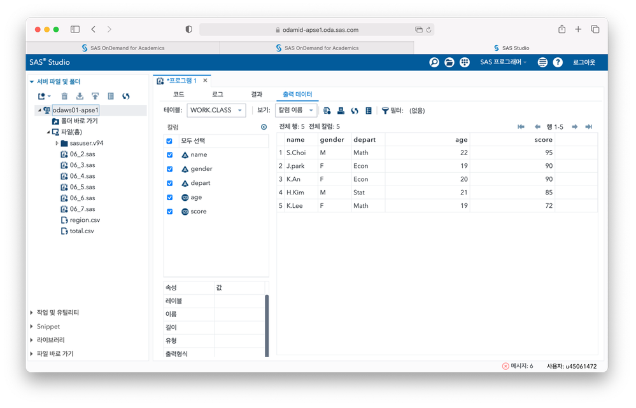Click the 로그아웃 logout link
Image resolution: width=636 pixels, height=408 pixels.
[x=584, y=62]
